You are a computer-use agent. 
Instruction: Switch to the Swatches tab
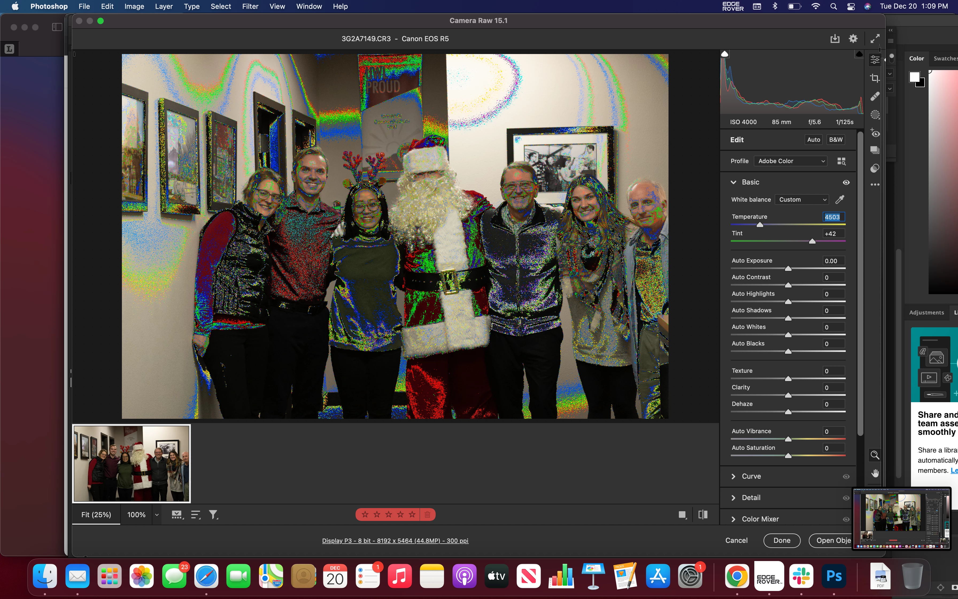click(x=945, y=58)
